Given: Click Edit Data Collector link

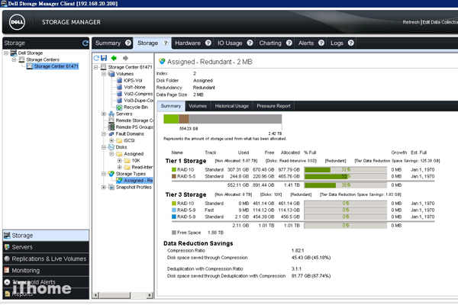Looking at the screenshot, I should coord(440,22).
